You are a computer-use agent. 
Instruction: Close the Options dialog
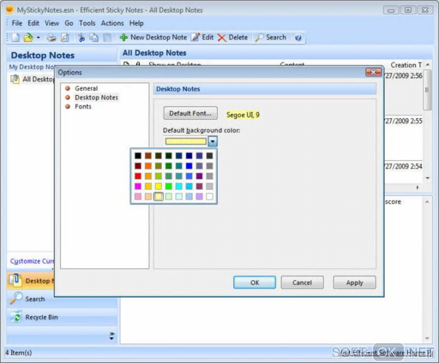coord(374,72)
